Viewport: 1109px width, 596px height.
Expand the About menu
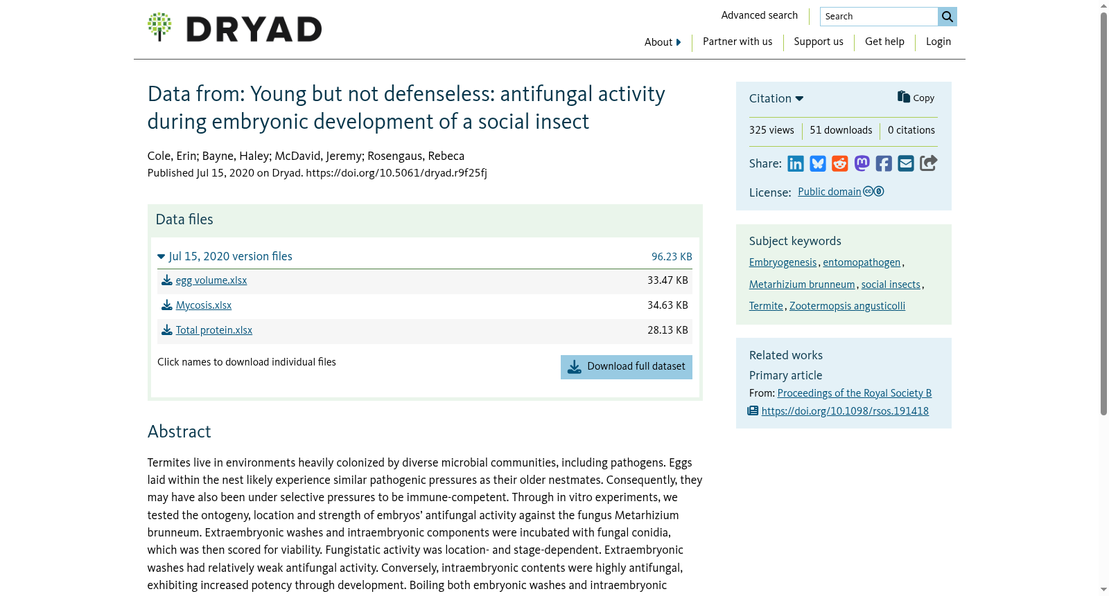663,42
